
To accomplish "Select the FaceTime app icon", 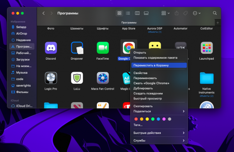I will (103, 48).
